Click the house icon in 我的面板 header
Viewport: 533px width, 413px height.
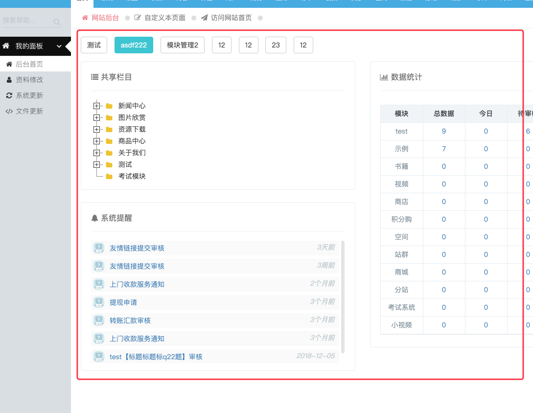tap(6, 46)
